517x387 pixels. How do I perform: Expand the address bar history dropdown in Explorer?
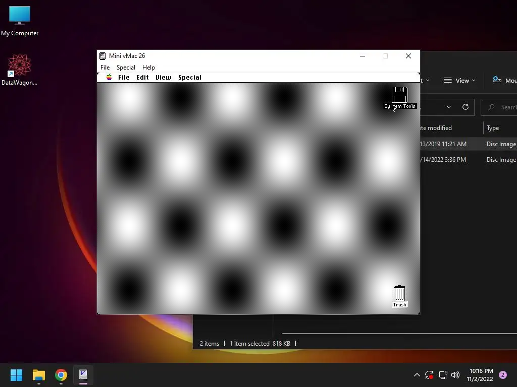click(x=449, y=107)
